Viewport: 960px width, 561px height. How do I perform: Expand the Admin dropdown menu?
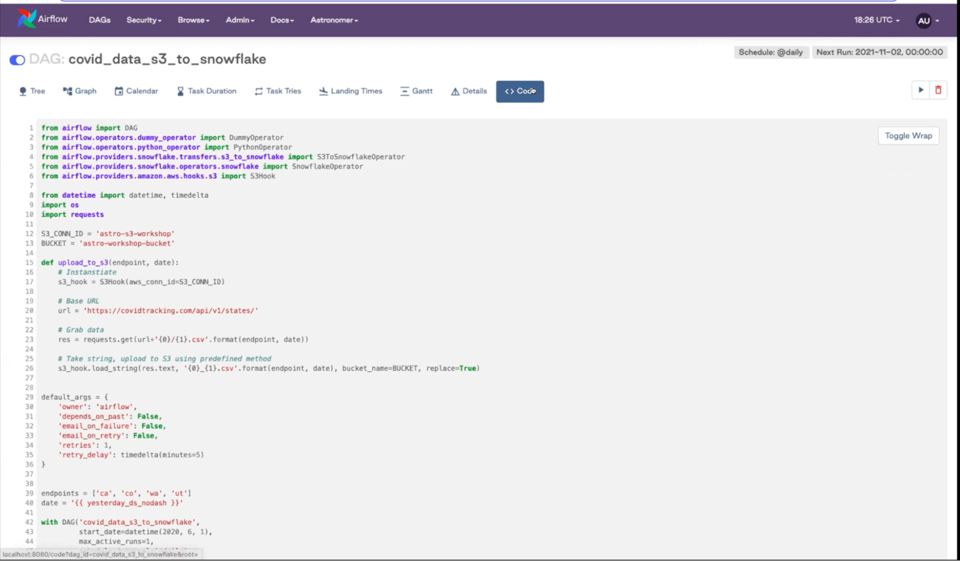(x=240, y=20)
